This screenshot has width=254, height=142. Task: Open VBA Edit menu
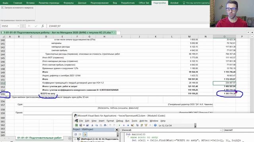(x=87, y=121)
